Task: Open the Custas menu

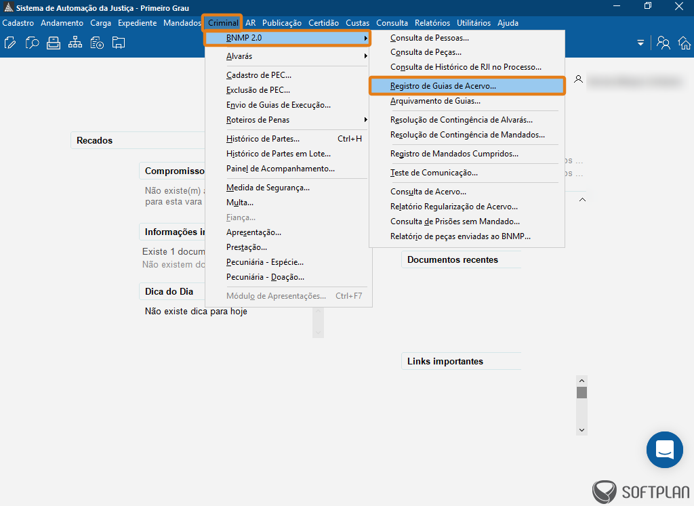Action: coord(358,23)
